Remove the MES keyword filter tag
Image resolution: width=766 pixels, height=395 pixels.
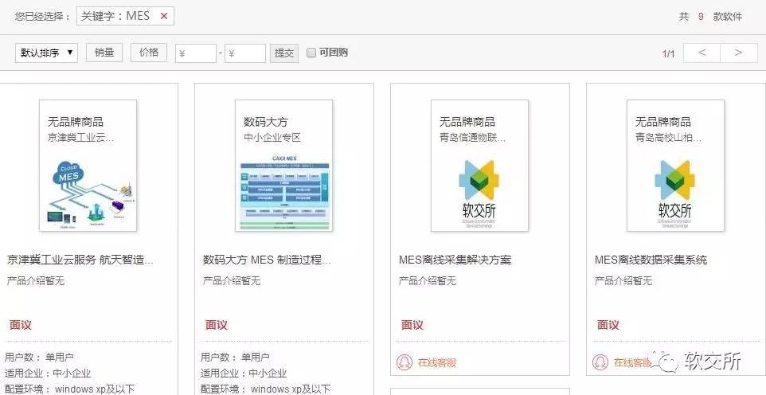(164, 16)
